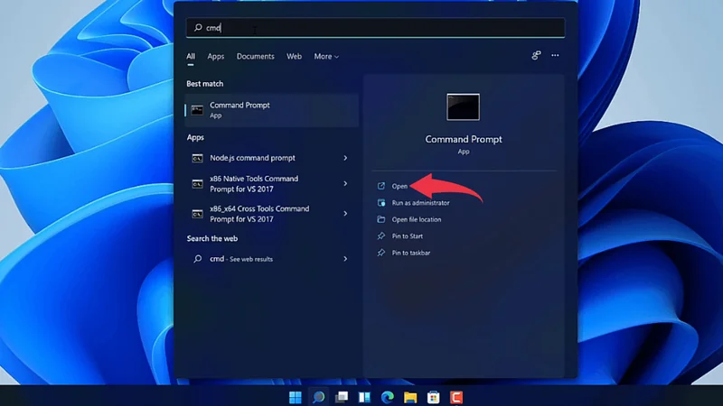The width and height of the screenshot is (723, 406).
Task: Click the red Camtasia icon in taskbar
Action: 456,397
